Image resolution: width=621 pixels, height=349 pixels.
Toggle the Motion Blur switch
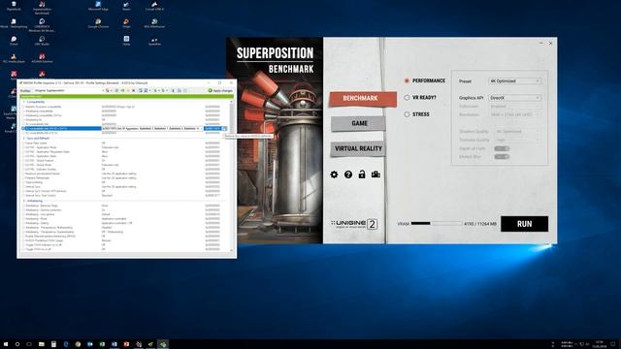502,157
